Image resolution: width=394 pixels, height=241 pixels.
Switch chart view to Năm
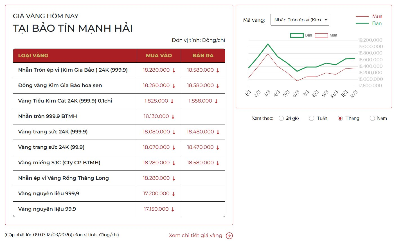pyautogui.click(x=372, y=118)
